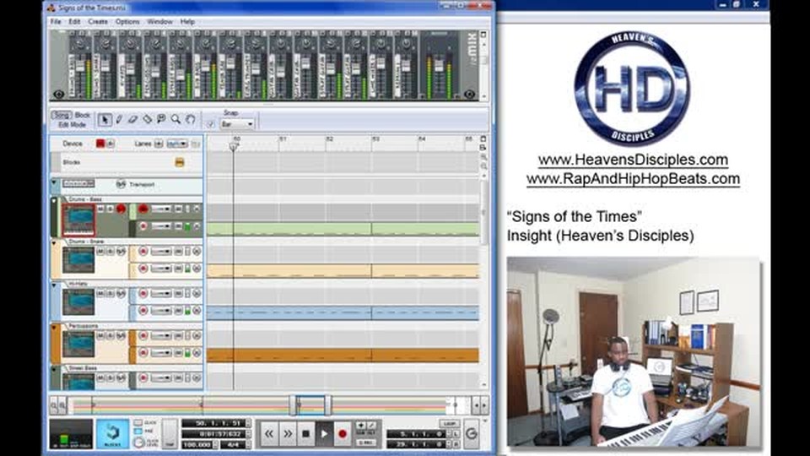Screen dimensions: 810x456
Task: Click the Percussions device thumbnail
Action: pos(78,345)
